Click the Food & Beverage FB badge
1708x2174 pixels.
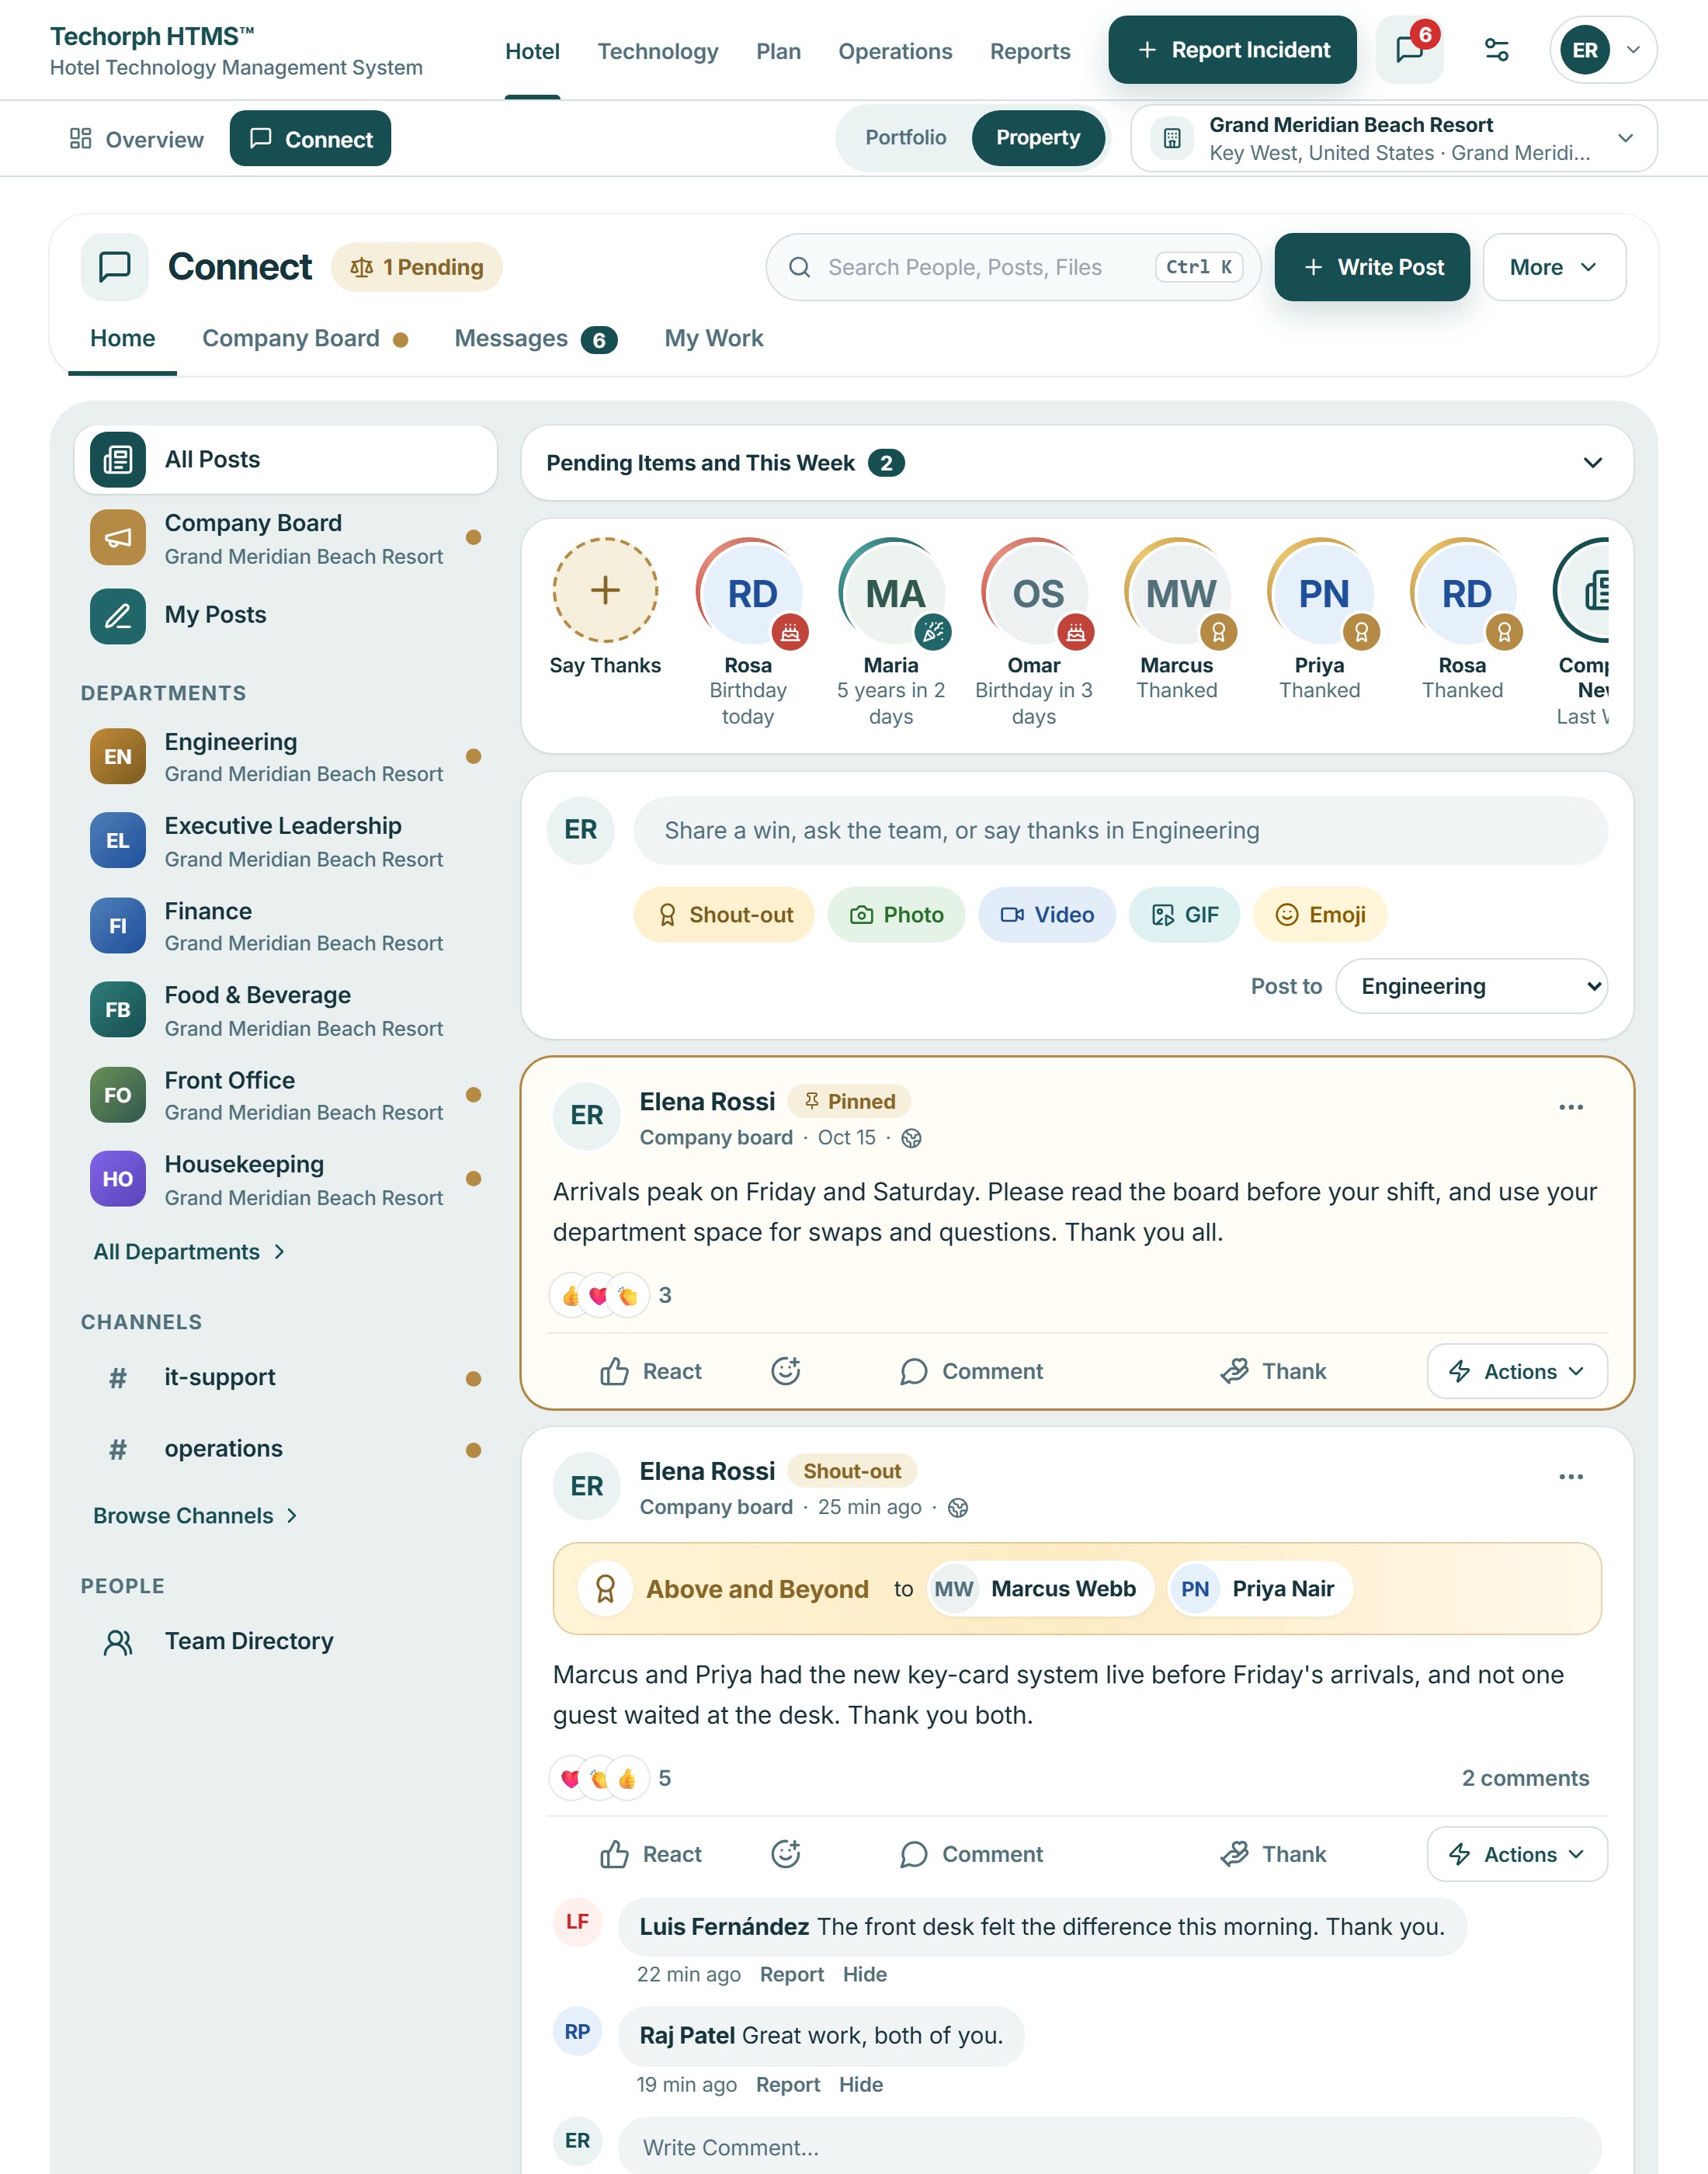tap(118, 1010)
